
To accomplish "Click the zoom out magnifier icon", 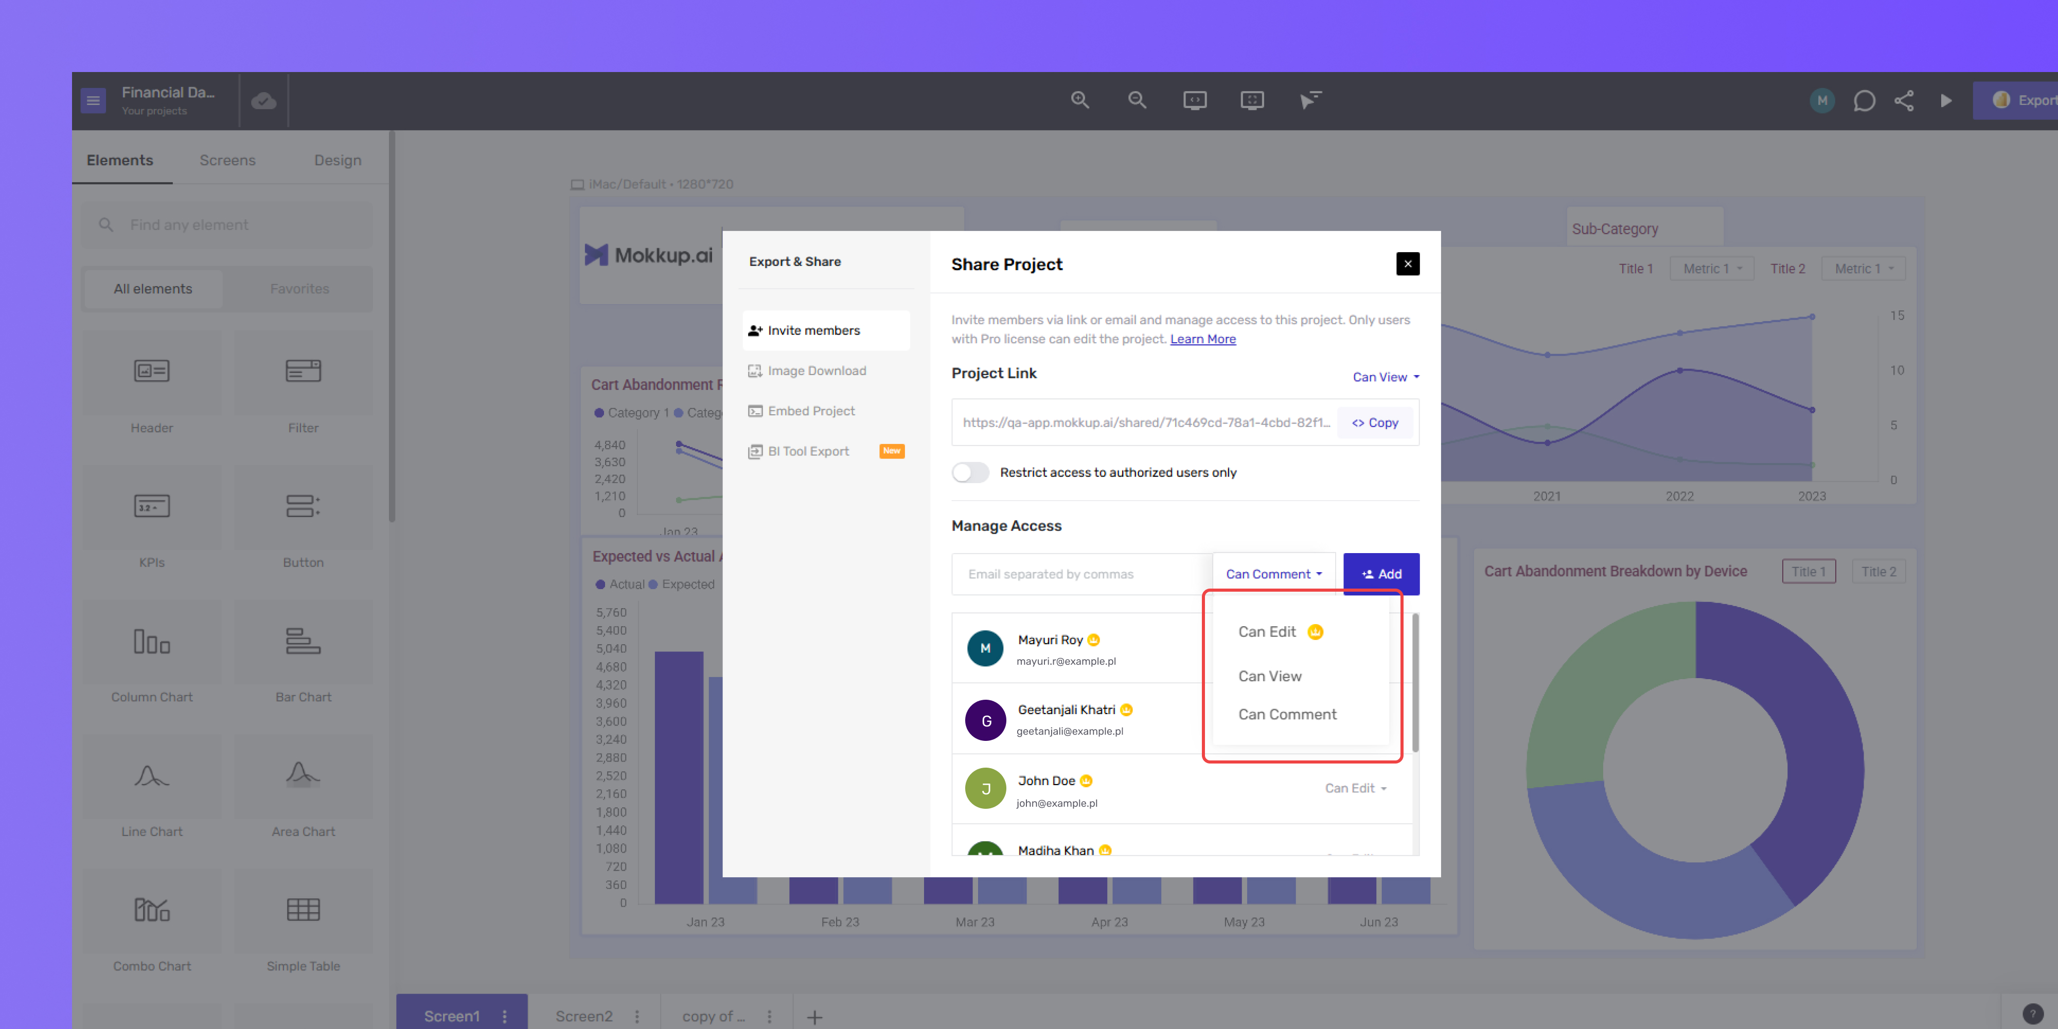I will point(1137,100).
